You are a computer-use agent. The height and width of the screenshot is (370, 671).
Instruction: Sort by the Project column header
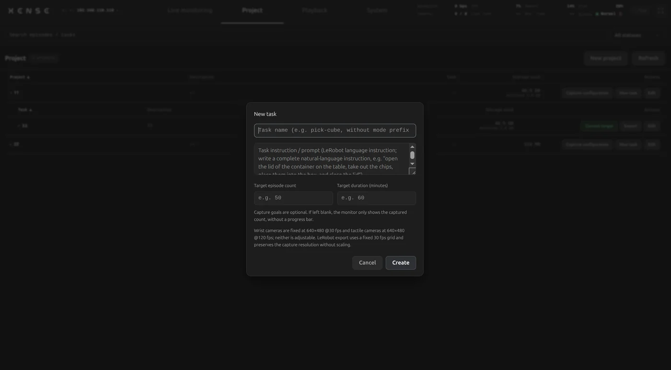[x=20, y=77]
